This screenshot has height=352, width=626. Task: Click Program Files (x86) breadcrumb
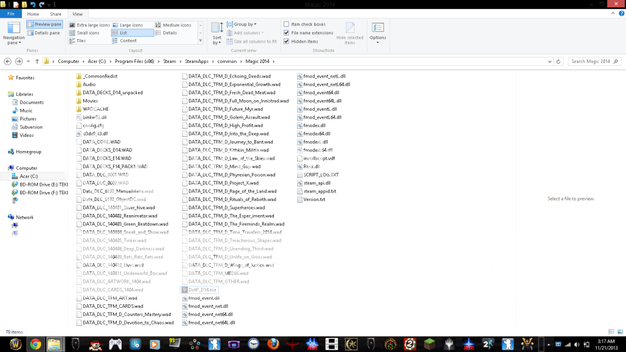coord(134,62)
